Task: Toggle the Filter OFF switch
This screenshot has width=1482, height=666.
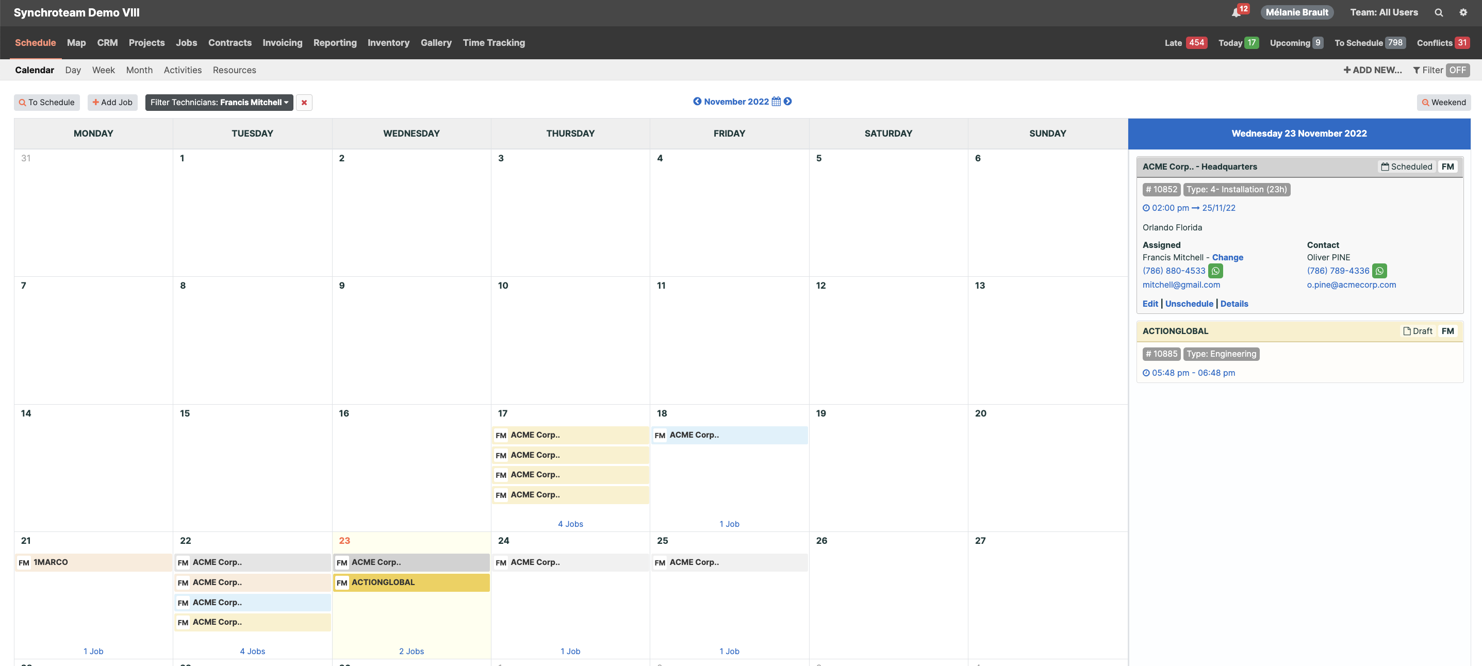Action: pos(1457,70)
